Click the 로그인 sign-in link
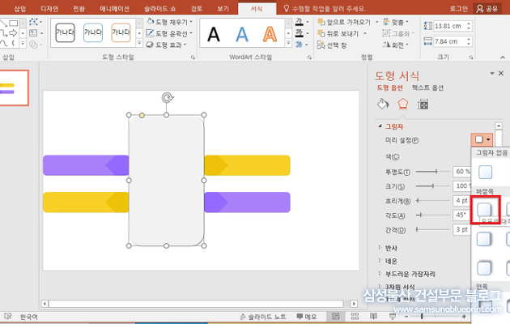 pyautogui.click(x=458, y=9)
